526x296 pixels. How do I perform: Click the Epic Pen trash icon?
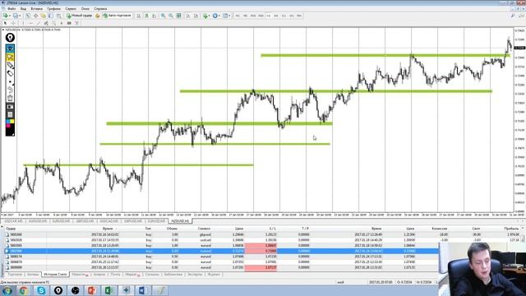pyautogui.click(x=10, y=99)
